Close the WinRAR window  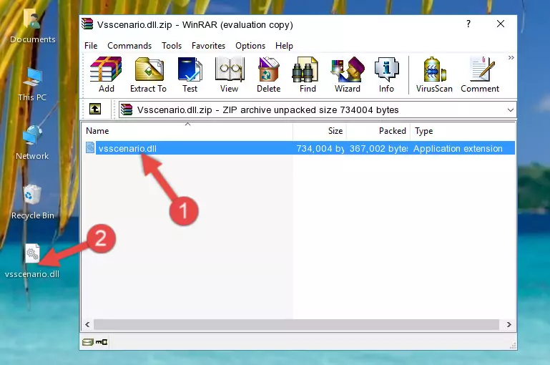[501, 24]
